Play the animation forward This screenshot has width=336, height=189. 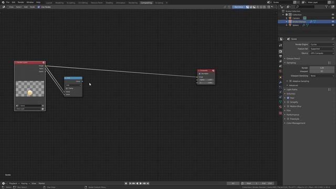[x=141, y=183]
